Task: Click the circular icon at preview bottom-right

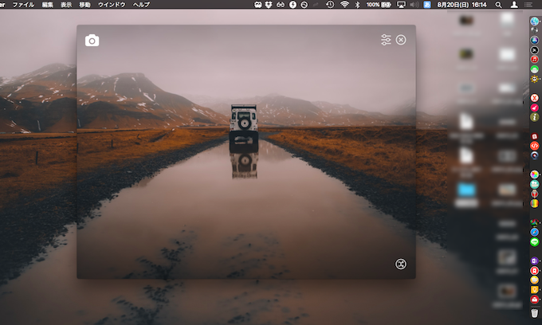Action: [x=401, y=264]
